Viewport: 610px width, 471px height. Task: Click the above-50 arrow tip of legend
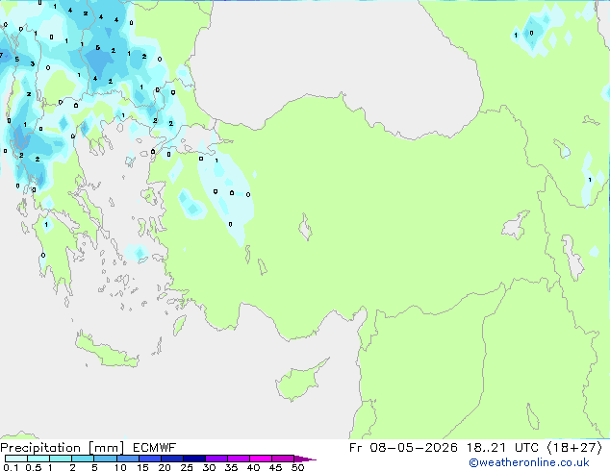tap(305, 459)
